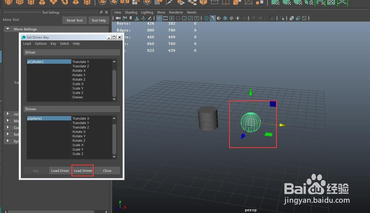The height and width of the screenshot is (213, 370).
Task: Click the blue Z-axis move arrow handle
Action: click(243, 136)
